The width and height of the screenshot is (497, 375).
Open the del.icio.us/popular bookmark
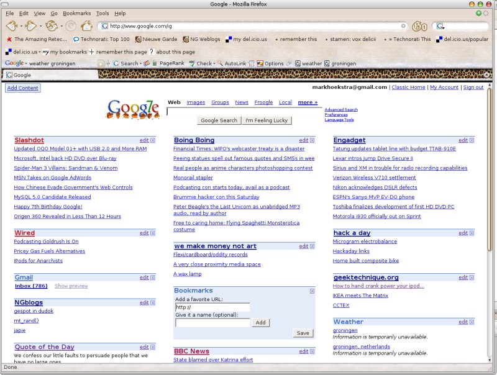pos(462,39)
